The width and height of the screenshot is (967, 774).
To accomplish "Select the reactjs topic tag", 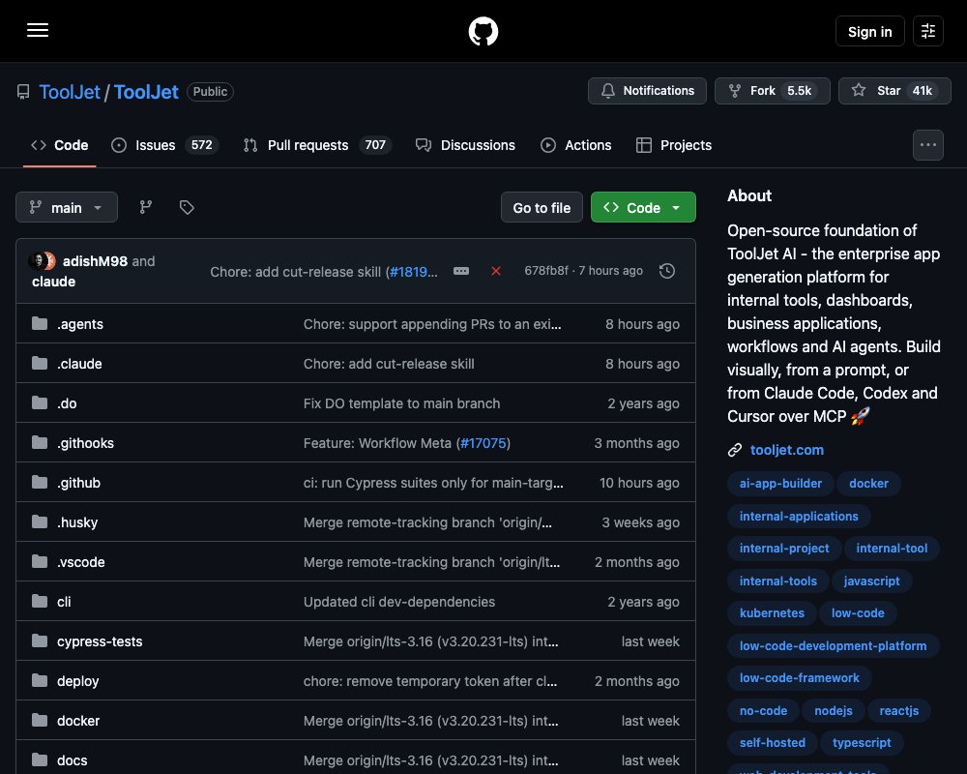I will (x=898, y=710).
